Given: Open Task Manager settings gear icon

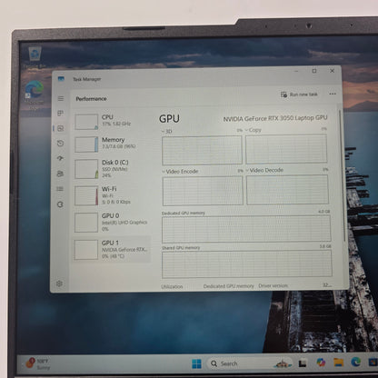Looking at the screenshot, I should point(59,283).
